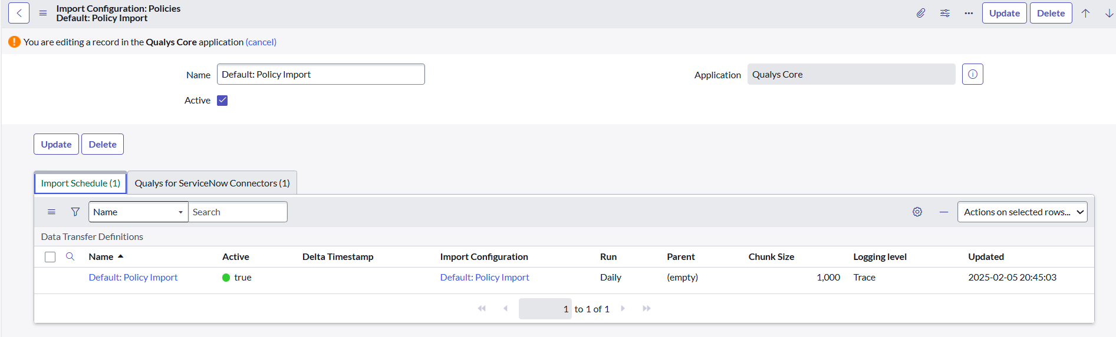Click the read-only Application field Qualys Core
The width and height of the screenshot is (1116, 337).
851,74
